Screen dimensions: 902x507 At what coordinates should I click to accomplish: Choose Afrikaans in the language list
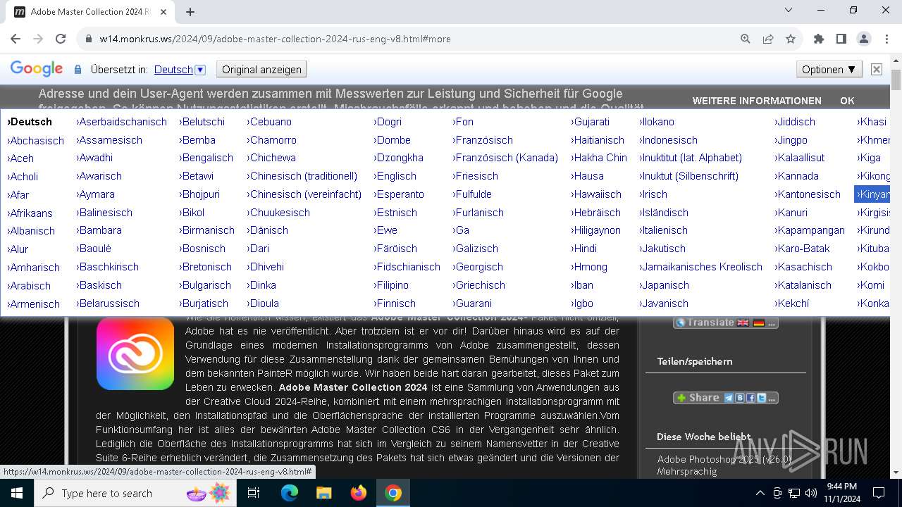click(30, 213)
